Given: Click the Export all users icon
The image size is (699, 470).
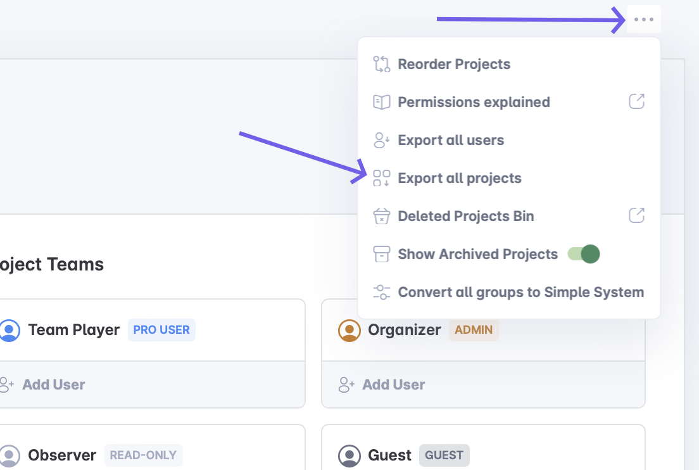Looking at the screenshot, I should click(x=381, y=140).
